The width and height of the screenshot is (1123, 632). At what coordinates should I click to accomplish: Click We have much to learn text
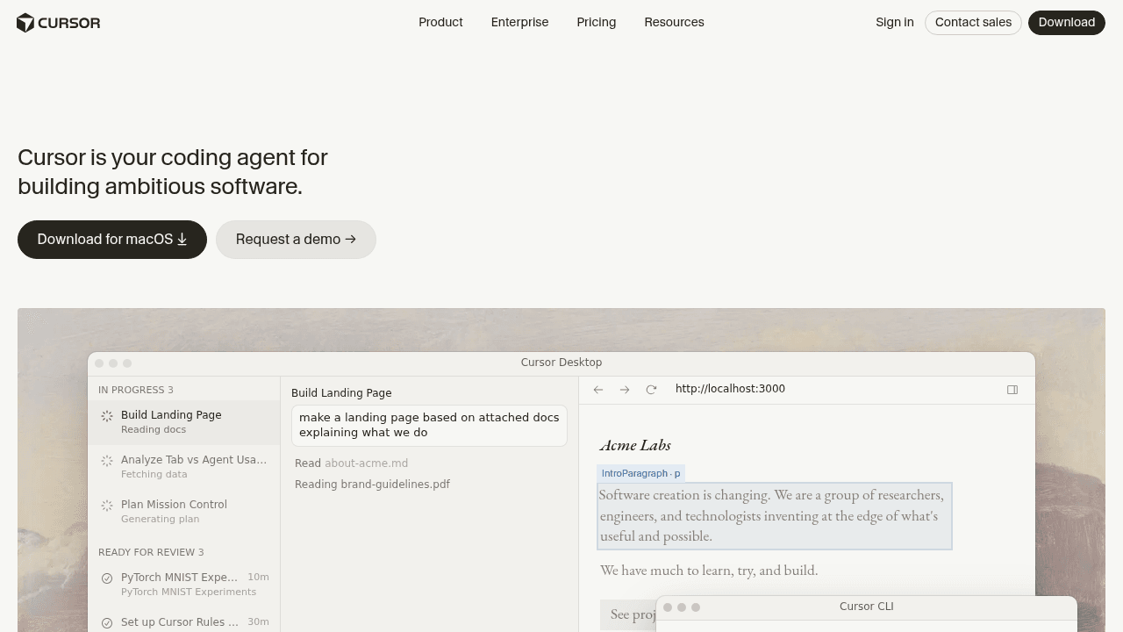[709, 571]
